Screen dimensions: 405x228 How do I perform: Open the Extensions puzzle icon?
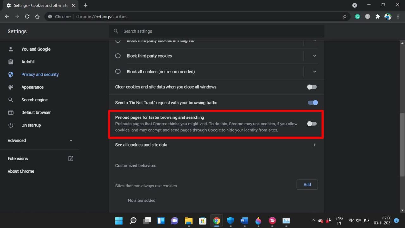[377, 16]
